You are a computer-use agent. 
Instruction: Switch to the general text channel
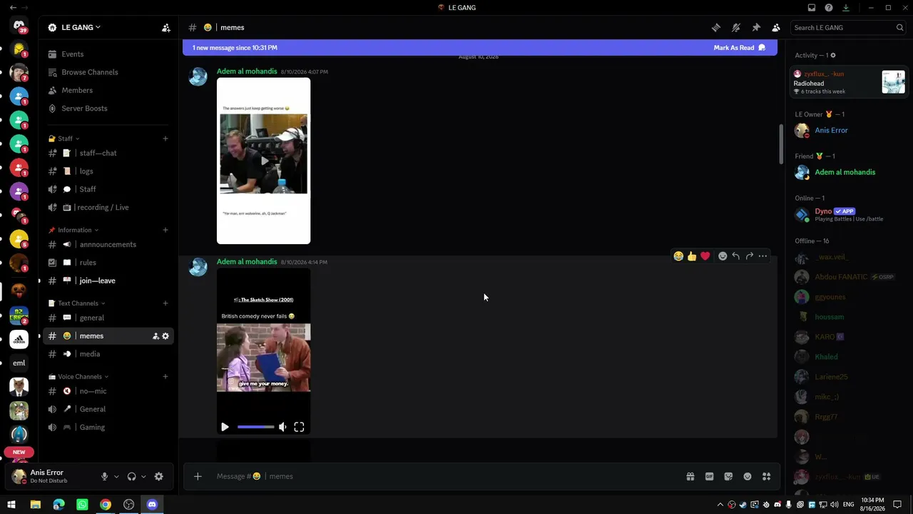point(107,318)
